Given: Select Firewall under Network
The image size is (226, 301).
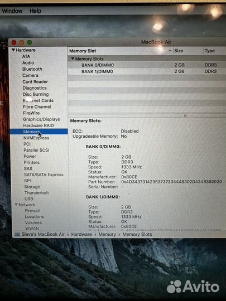Looking at the screenshot, I should click(32, 211).
